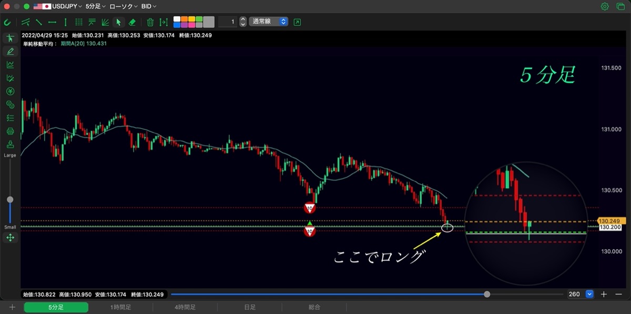Open the ローソク chart type dropdown

point(124,7)
